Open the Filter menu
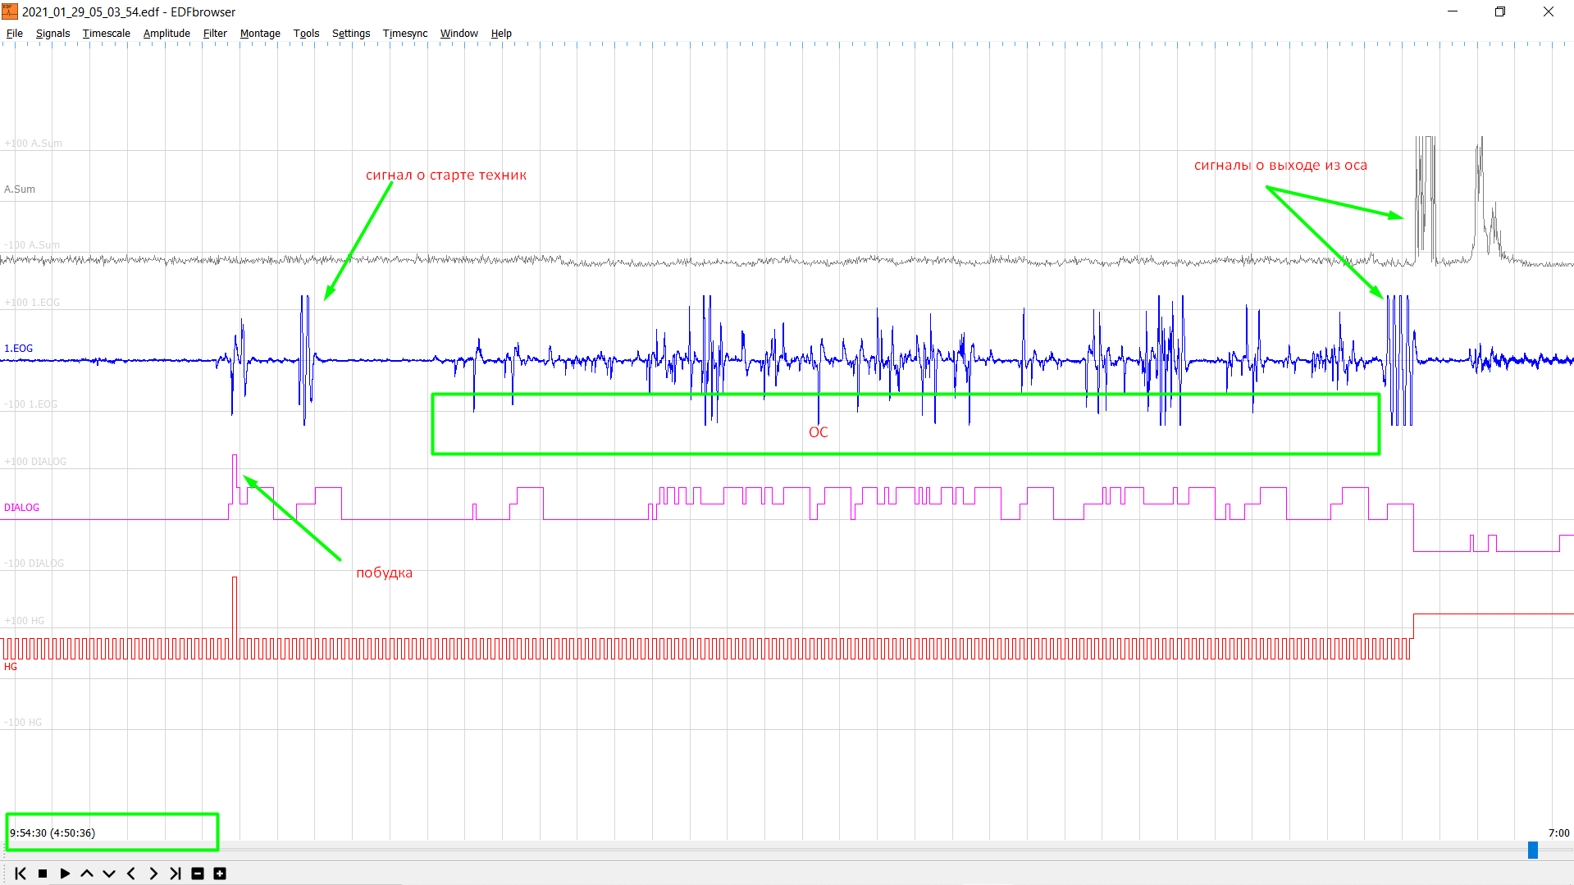The width and height of the screenshot is (1574, 885). (x=215, y=34)
